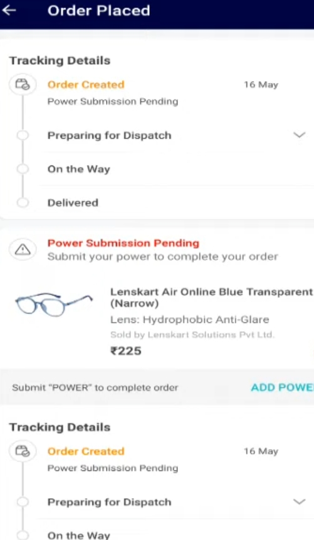Open the blue eyeglasses product thumbnail
The height and width of the screenshot is (540, 314).
[x=53, y=304]
